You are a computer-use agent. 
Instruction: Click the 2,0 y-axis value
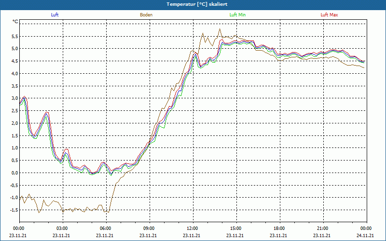pos(15,123)
